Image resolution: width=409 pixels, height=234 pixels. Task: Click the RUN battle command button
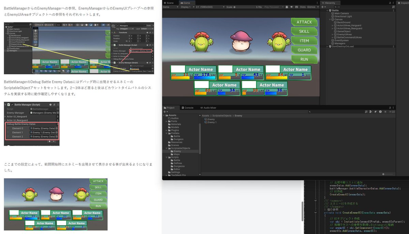pos(304,59)
